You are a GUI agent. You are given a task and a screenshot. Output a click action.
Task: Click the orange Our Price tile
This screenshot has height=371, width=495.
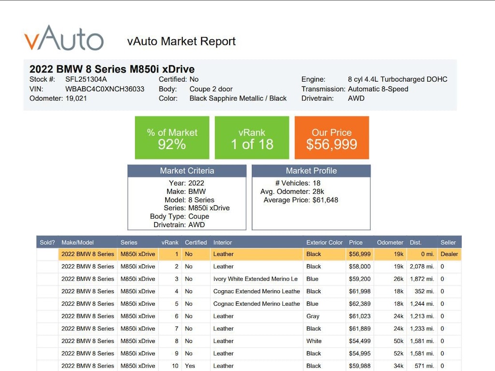[332, 138]
